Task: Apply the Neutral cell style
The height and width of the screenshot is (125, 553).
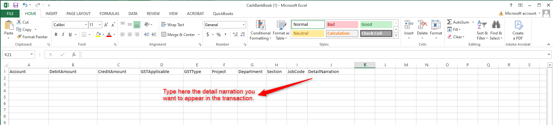Action: [x=308, y=33]
